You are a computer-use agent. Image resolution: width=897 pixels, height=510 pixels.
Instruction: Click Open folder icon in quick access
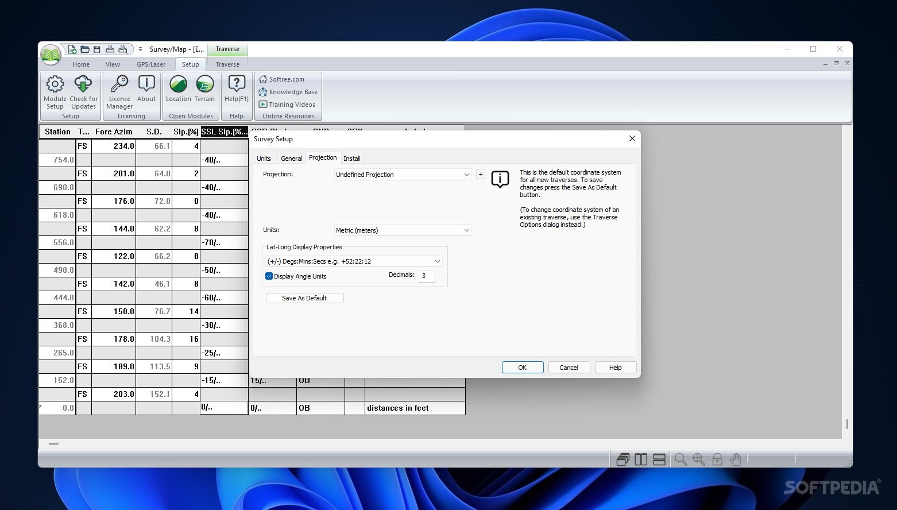pyautogui.click(x=85, y=49)
